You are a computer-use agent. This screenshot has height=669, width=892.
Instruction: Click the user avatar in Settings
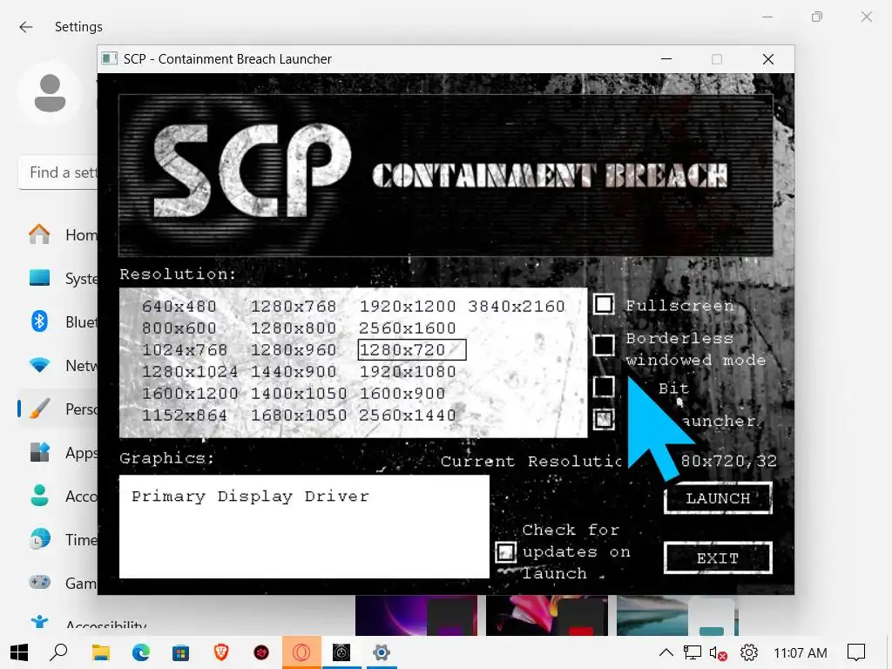tap(50, 92)
